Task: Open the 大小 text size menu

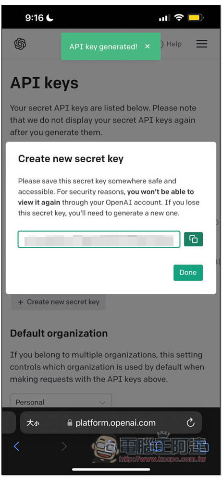Action: coord(33,423)
